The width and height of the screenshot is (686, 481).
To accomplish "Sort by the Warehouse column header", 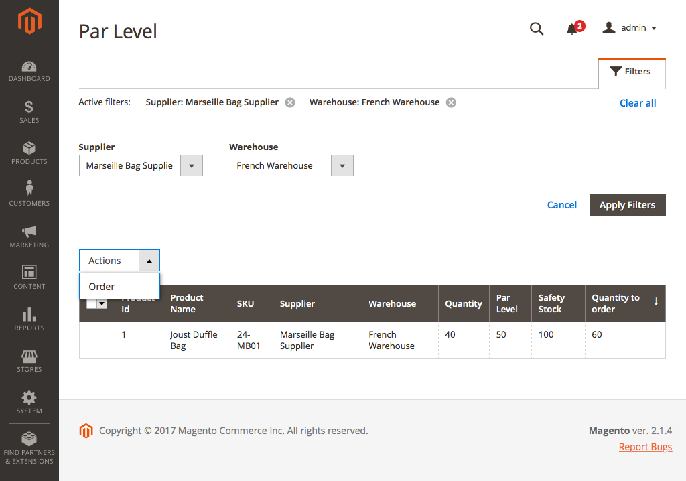I will (x=400, y=303).
